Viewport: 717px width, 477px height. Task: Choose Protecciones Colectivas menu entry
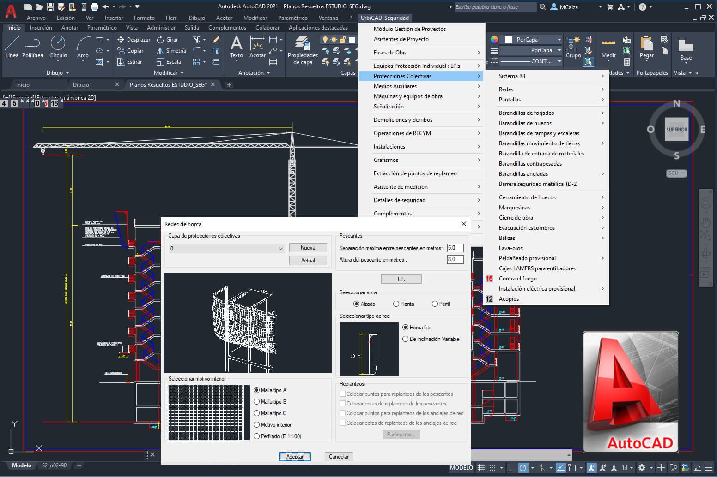click(421, 76)
